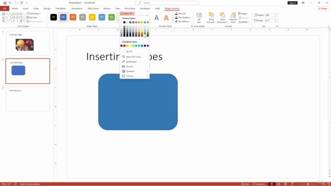This screenshot has width=331, height=186.
Task: Select slide 3 thumbnail Inserting Icons
Action: 27,99
